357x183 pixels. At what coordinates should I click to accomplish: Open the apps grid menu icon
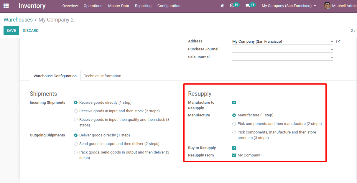tap(6, 6)
